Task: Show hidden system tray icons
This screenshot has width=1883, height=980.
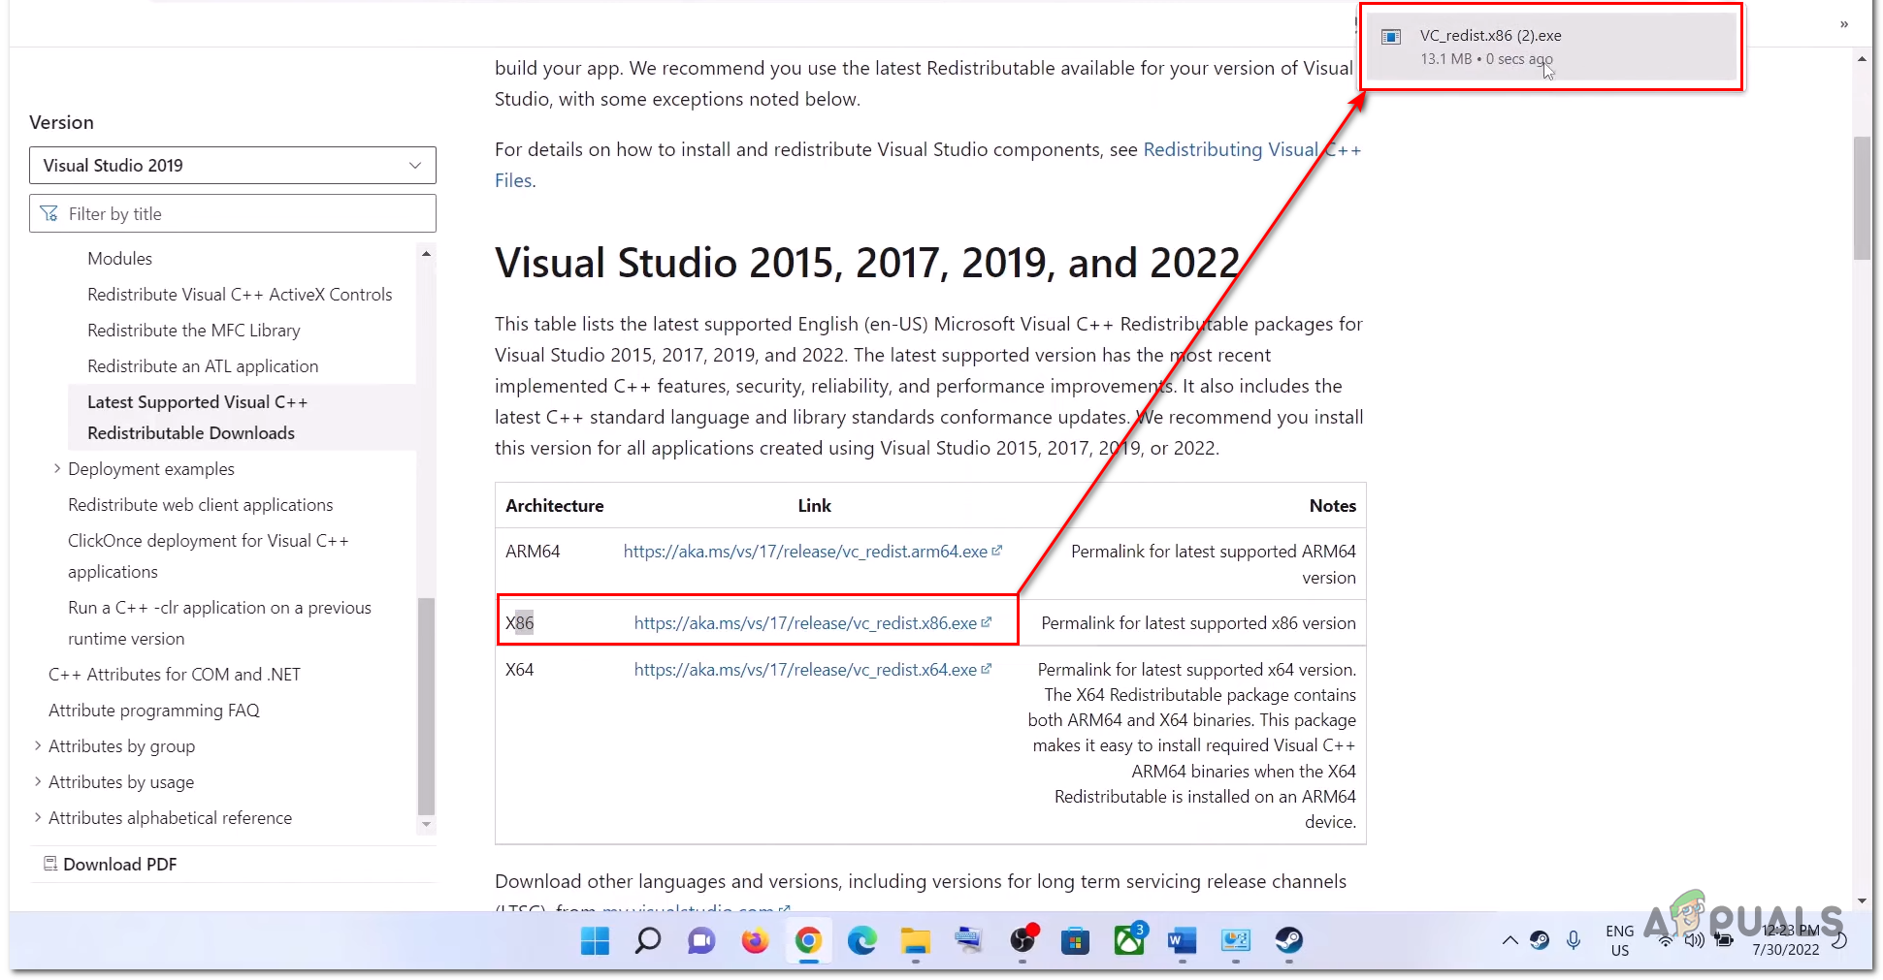Action: (x=1510, y=940)
